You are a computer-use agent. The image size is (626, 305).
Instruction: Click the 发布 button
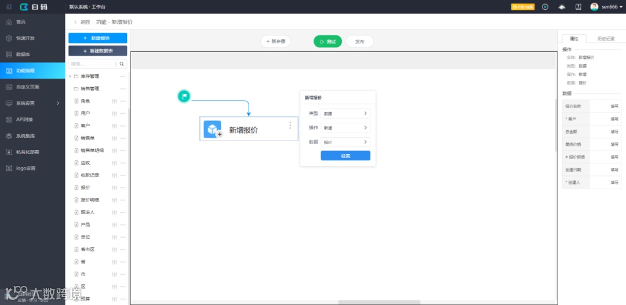[360, 42]
